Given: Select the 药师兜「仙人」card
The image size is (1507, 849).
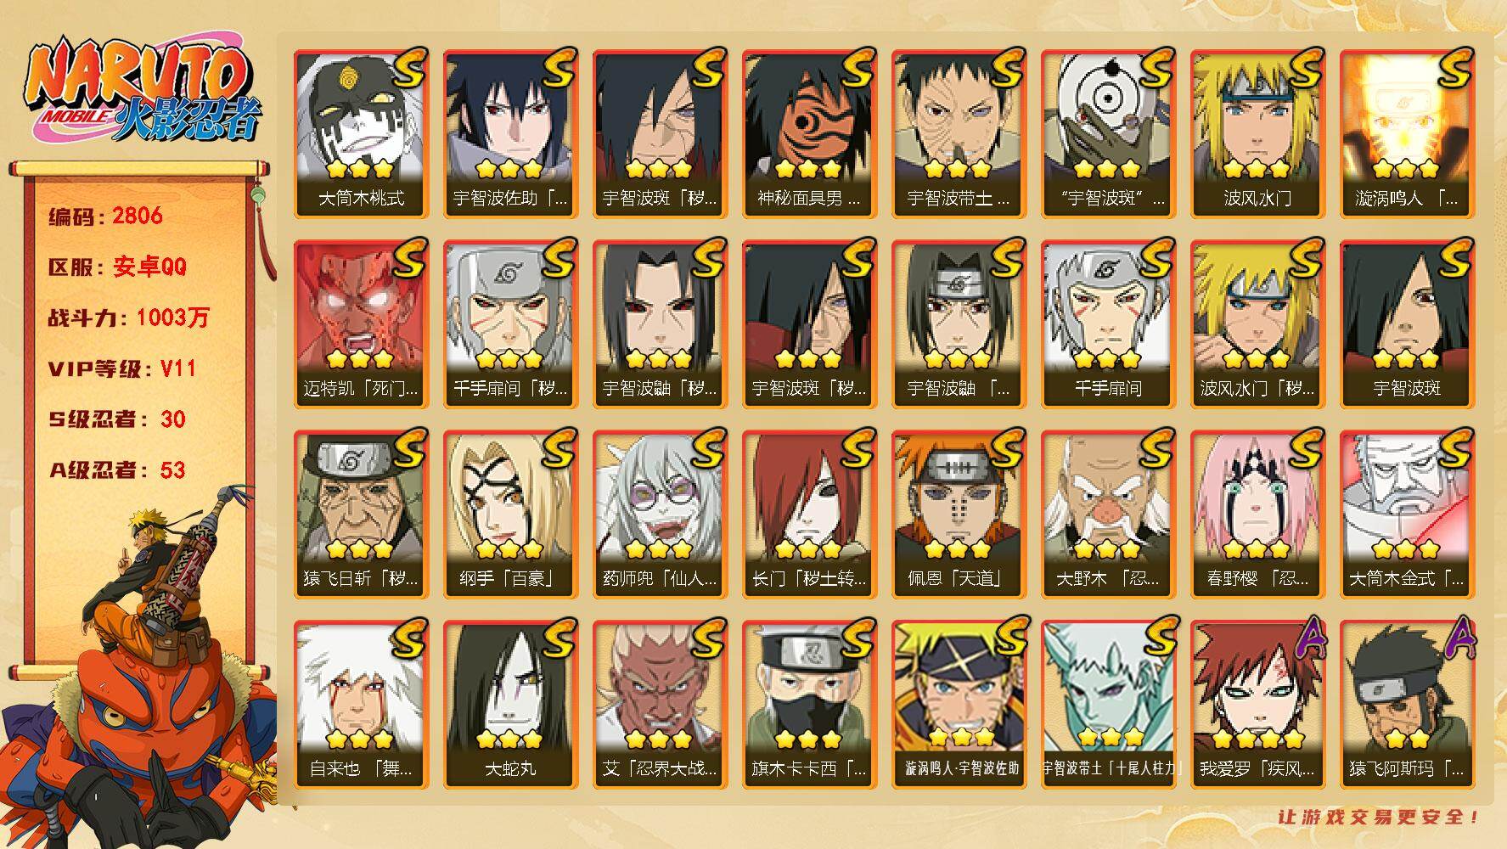Looking at the screenshot, I should (660, 514).
